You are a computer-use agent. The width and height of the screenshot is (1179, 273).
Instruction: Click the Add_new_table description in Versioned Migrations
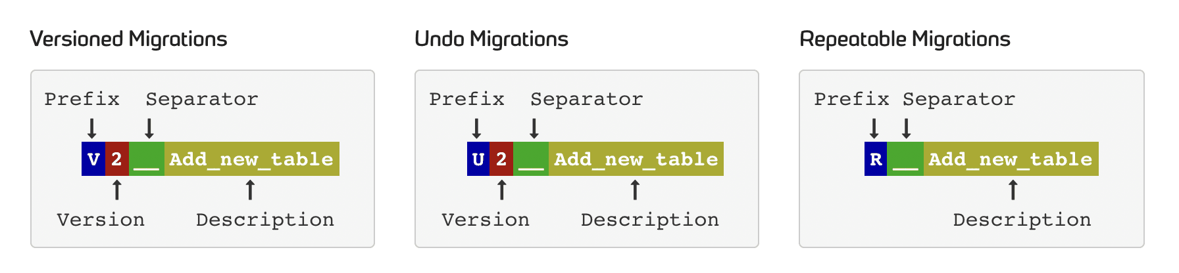(x=251, y=159)
